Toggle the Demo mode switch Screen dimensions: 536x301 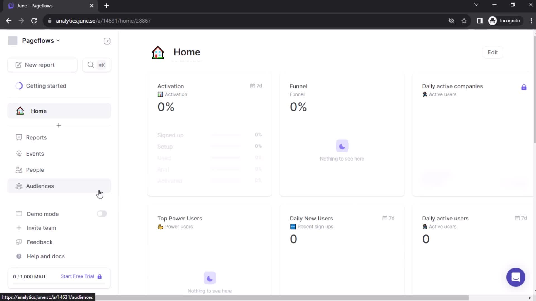[x=102, y=214]
